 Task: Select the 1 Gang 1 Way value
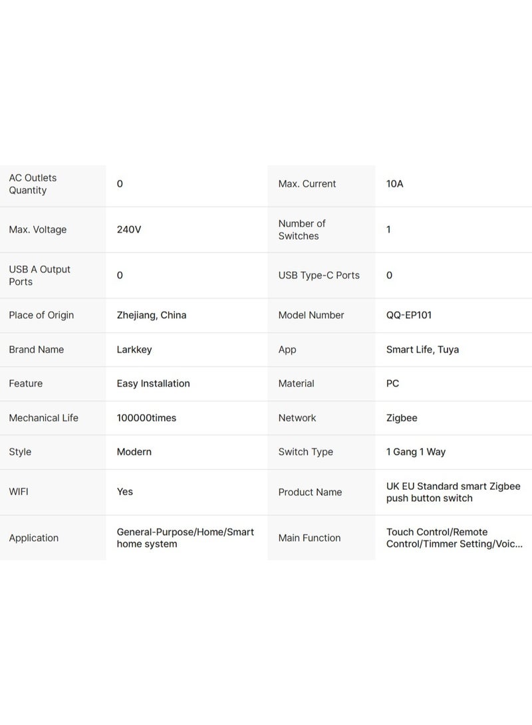pyautogui.click(x=416, y=452)
